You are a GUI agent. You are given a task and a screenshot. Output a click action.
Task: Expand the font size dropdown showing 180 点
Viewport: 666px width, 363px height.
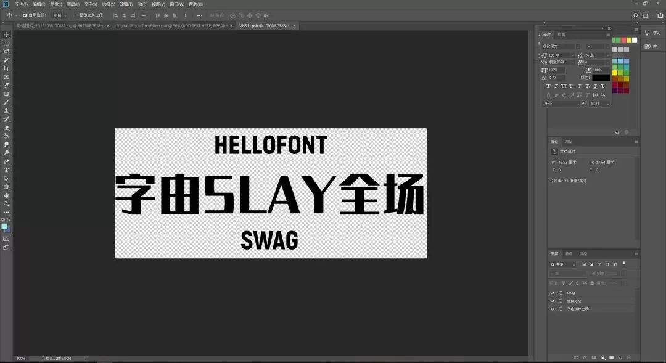coord(574,55)
